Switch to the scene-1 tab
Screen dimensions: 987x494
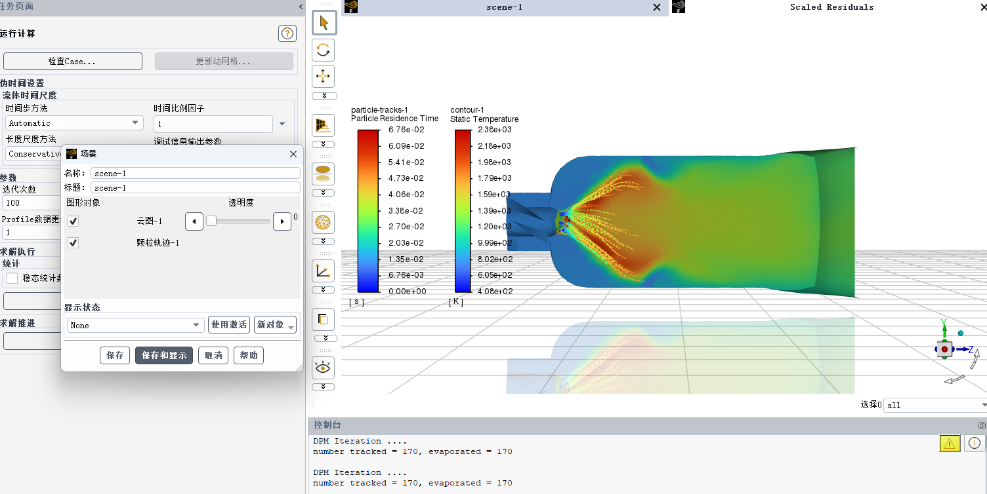pyautogui.click(x=504, y=7)
